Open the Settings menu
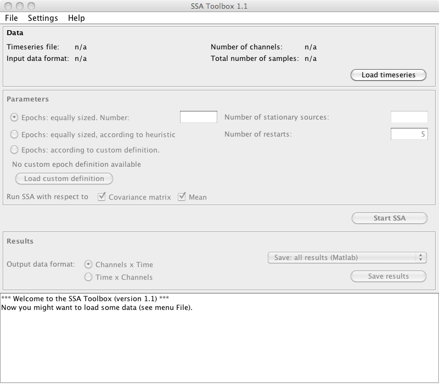The width and height of the screenshot is (439, 384). tap(43, 18)
